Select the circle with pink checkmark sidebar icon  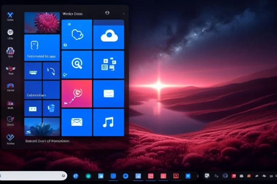(10, 119)
